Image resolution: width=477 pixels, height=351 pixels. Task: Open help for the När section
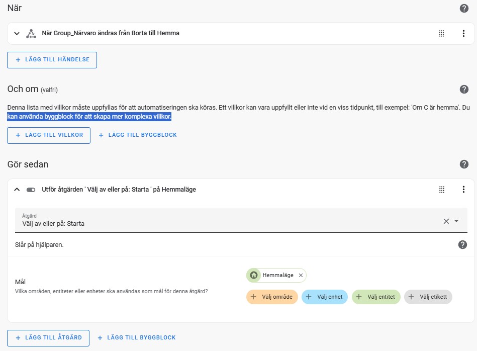[463, 8]
